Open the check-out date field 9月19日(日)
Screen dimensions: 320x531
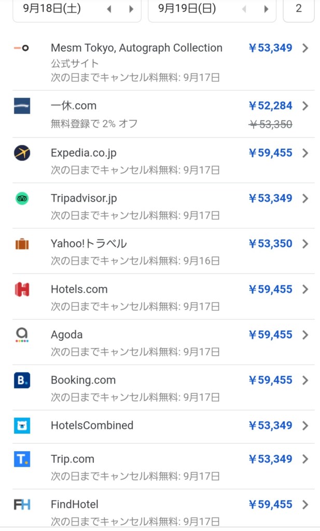point(187,9)
